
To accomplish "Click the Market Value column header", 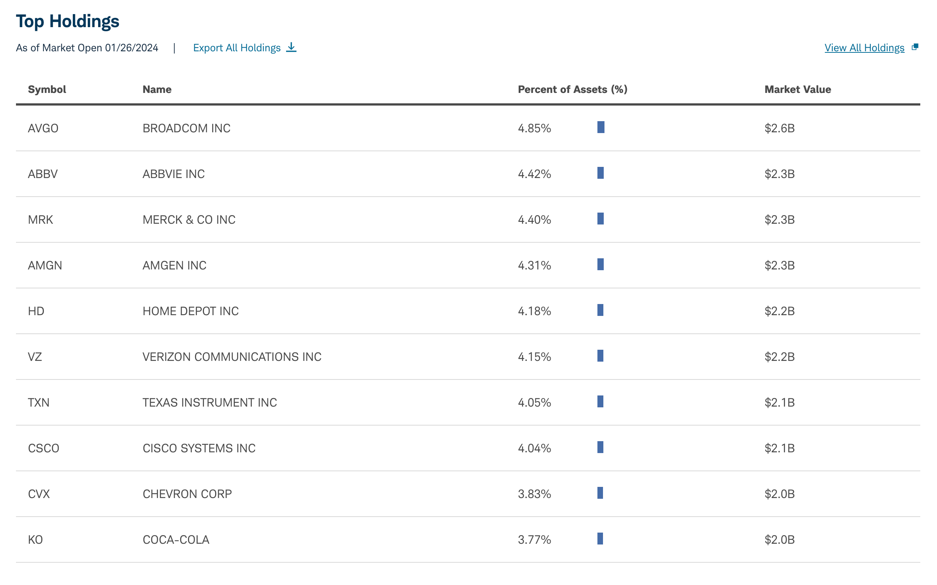I will 797,89.
